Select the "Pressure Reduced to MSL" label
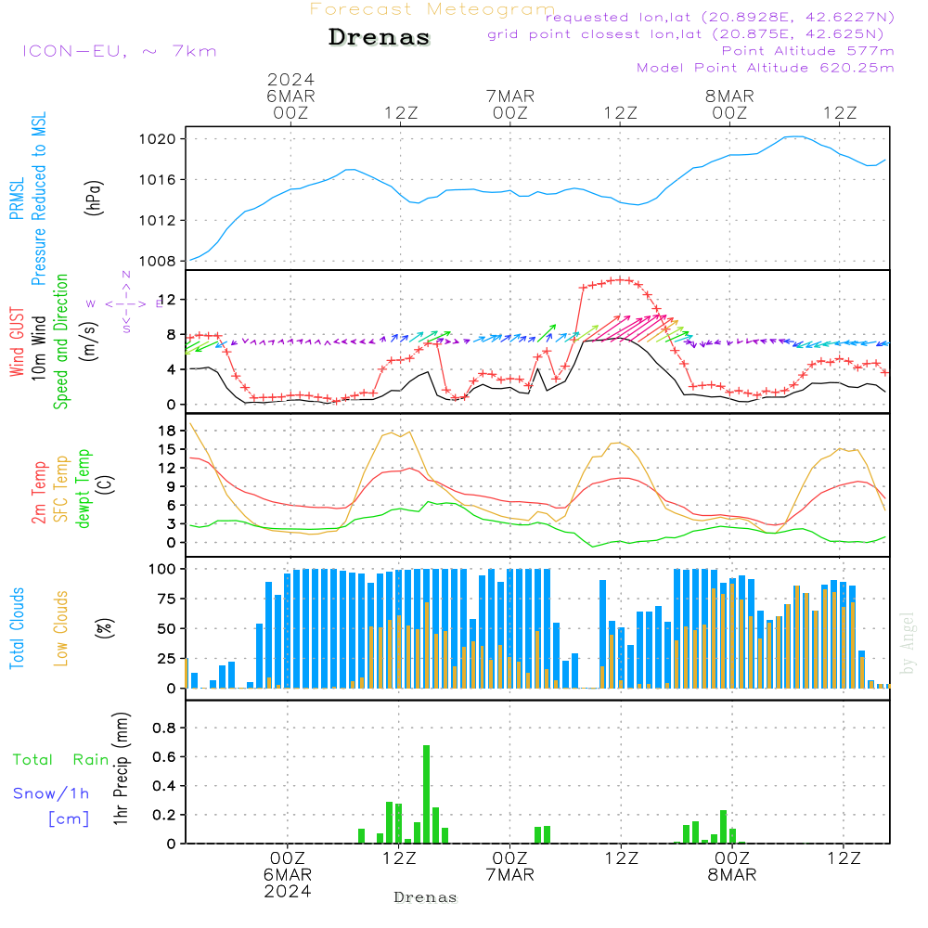928x928 pixels. [x=38, y=199]
